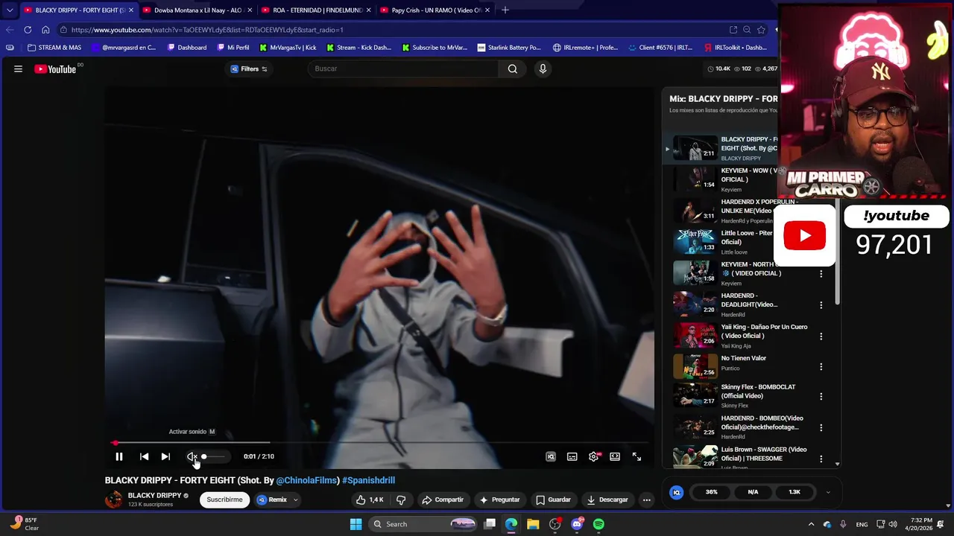The height and width of the screenshot is (536, 954).
Task: Open options for KEYVIEM - NORTH playlist item
Action: 821,273
